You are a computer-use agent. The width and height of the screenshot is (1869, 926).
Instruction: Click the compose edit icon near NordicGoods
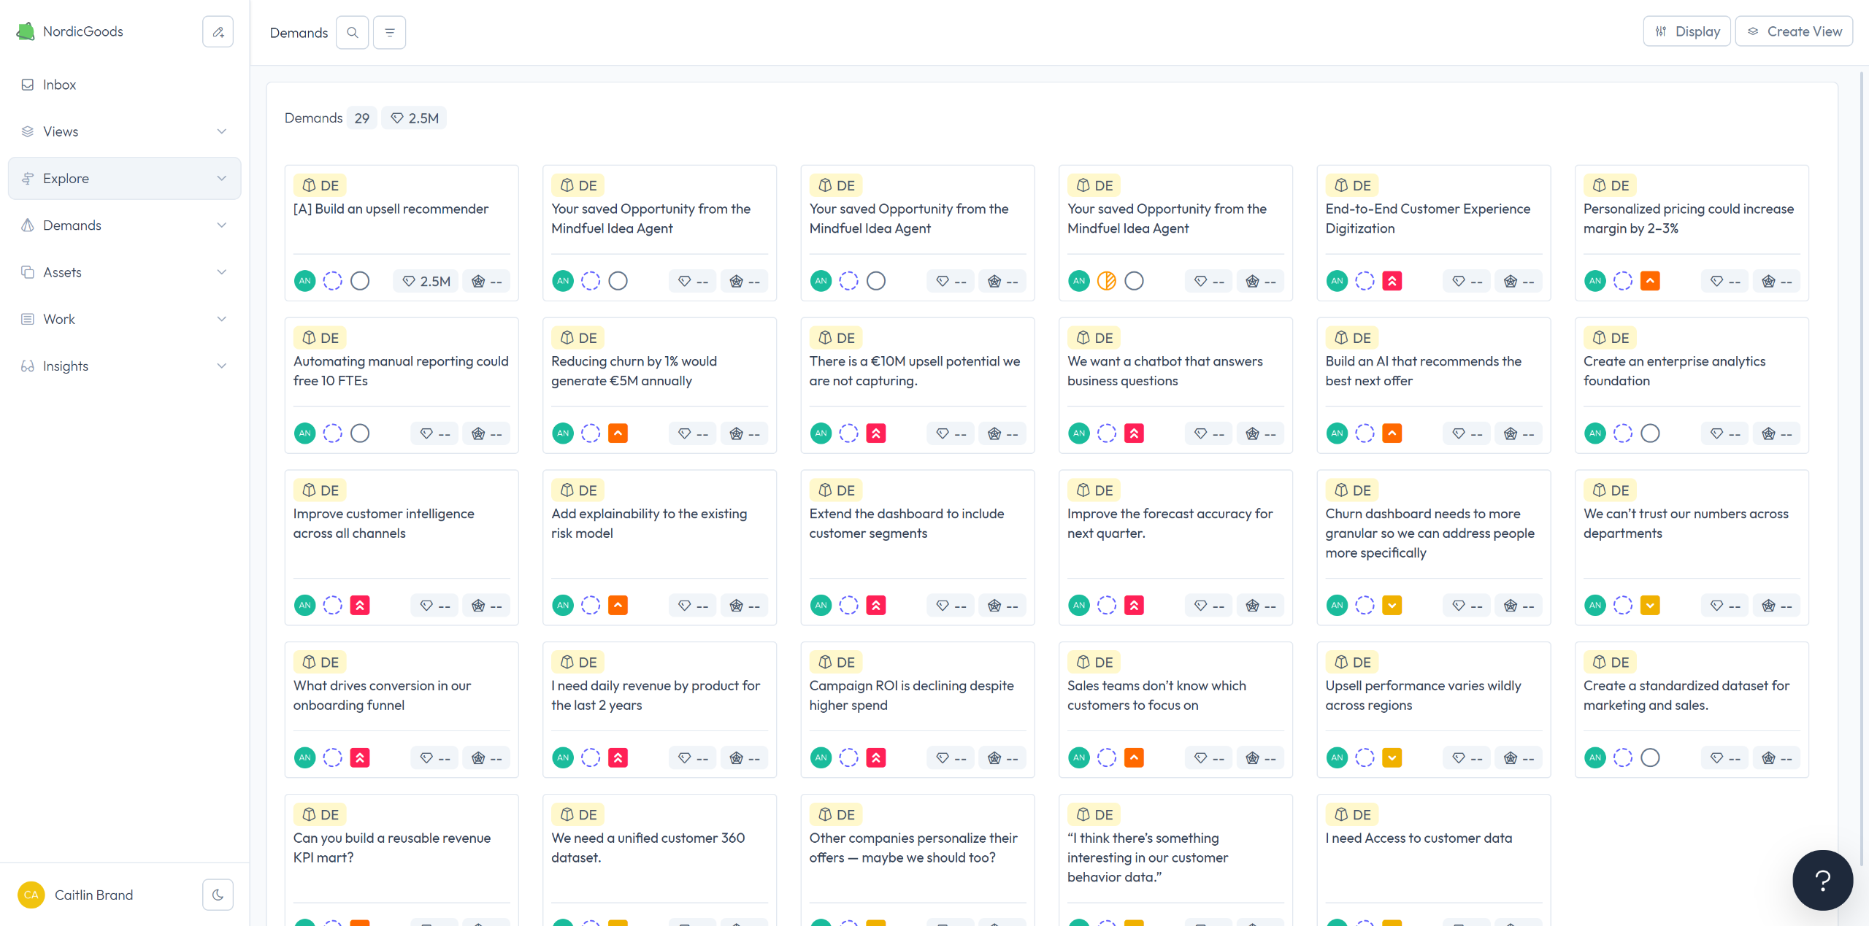click(218, 32)
